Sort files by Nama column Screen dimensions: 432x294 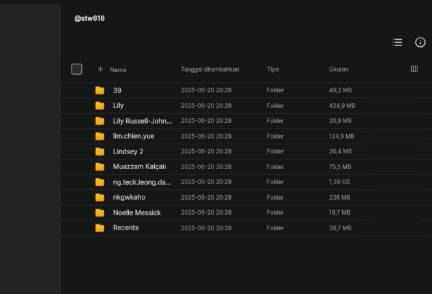pyautogui.click(x=118, y=70)
